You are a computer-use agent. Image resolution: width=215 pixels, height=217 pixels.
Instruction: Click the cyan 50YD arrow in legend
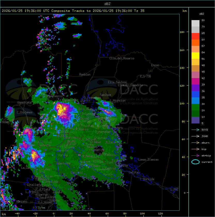(195, 130)
